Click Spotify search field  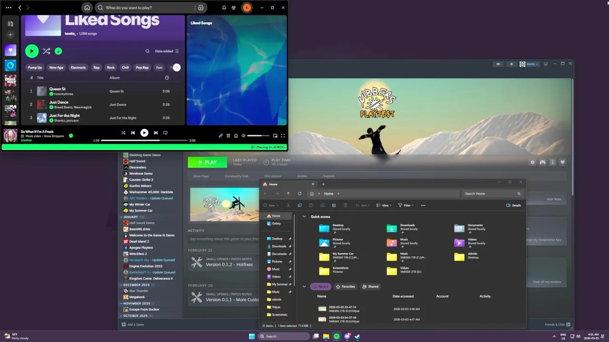145,8
